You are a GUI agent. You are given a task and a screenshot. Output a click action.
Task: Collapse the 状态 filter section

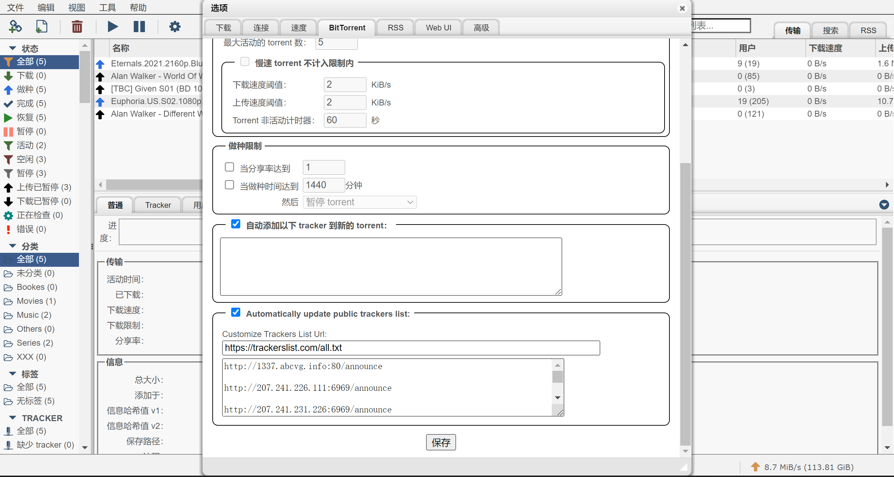coord(13,48)
